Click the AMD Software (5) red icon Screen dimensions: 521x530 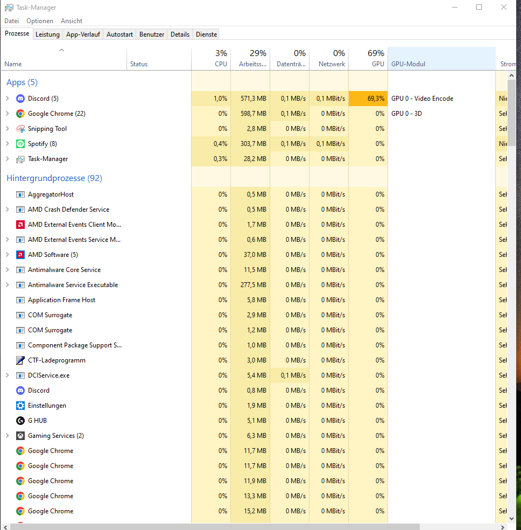pos(20,255)
